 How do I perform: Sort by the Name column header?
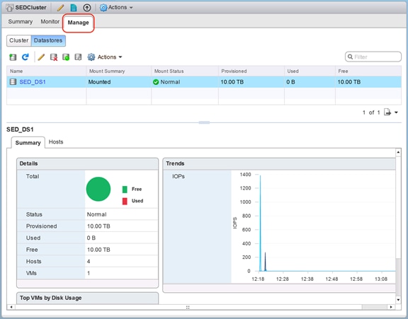pos(46,71)
